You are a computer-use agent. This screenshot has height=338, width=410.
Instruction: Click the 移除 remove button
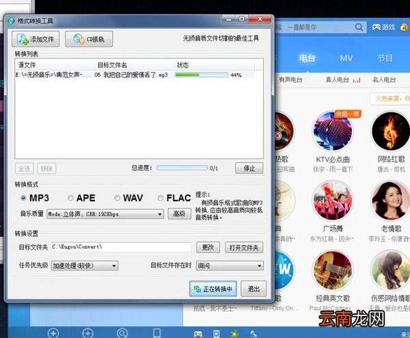pyautogui.click(x=46, y=168)
